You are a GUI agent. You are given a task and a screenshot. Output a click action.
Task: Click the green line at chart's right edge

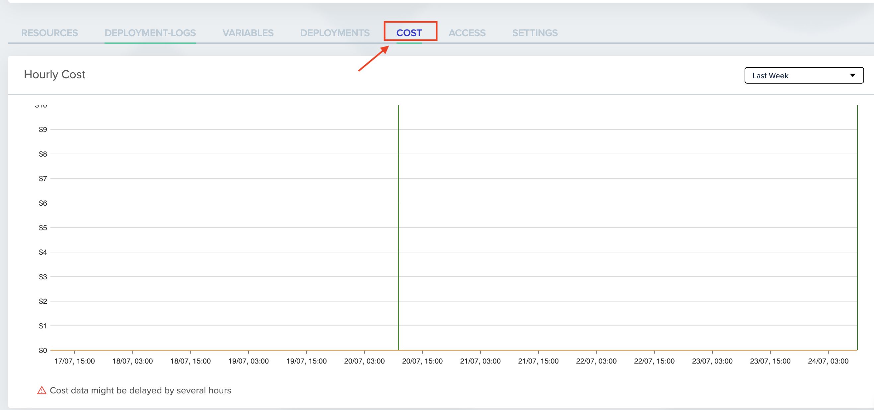(857, 227)
